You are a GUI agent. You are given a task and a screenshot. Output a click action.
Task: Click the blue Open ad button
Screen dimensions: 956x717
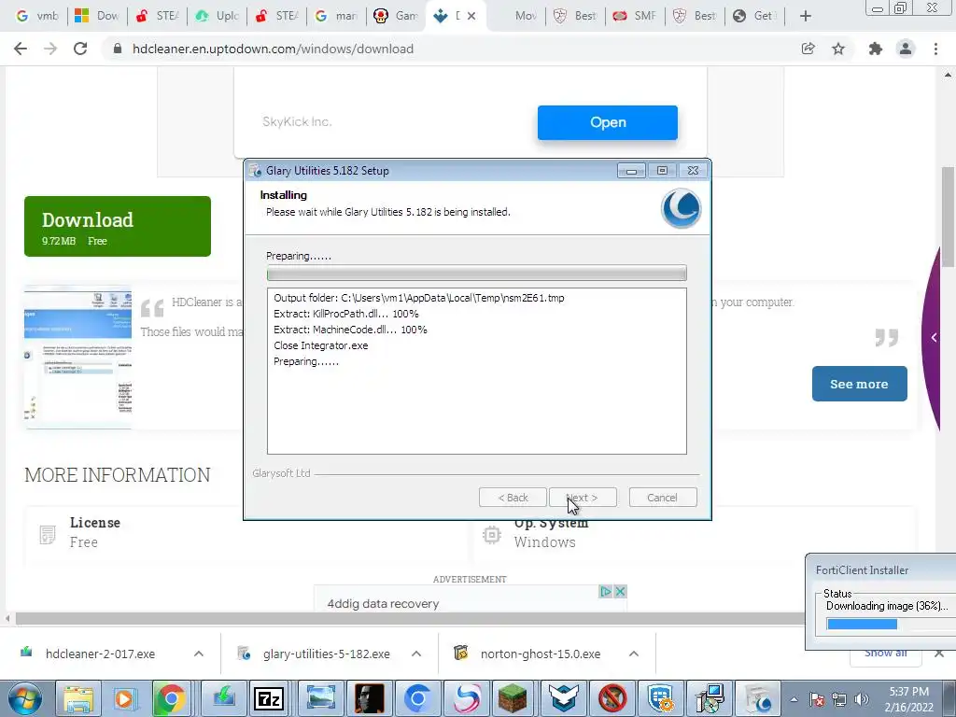[x=607, y=122]
